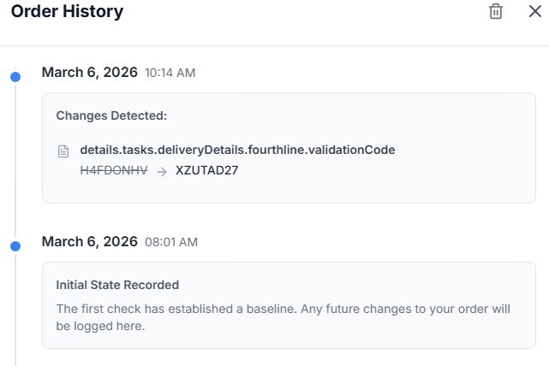Screen dimensions: 549x366
Task: Click the timeline dot for 10:14 AM entry
Action: coord(15,77)
